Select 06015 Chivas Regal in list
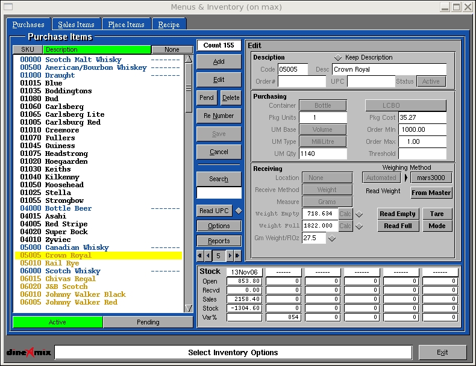Image resolution: width=476 pixels, height=366 pixels. coord(98,279)
